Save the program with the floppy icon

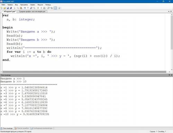[8, 8]
